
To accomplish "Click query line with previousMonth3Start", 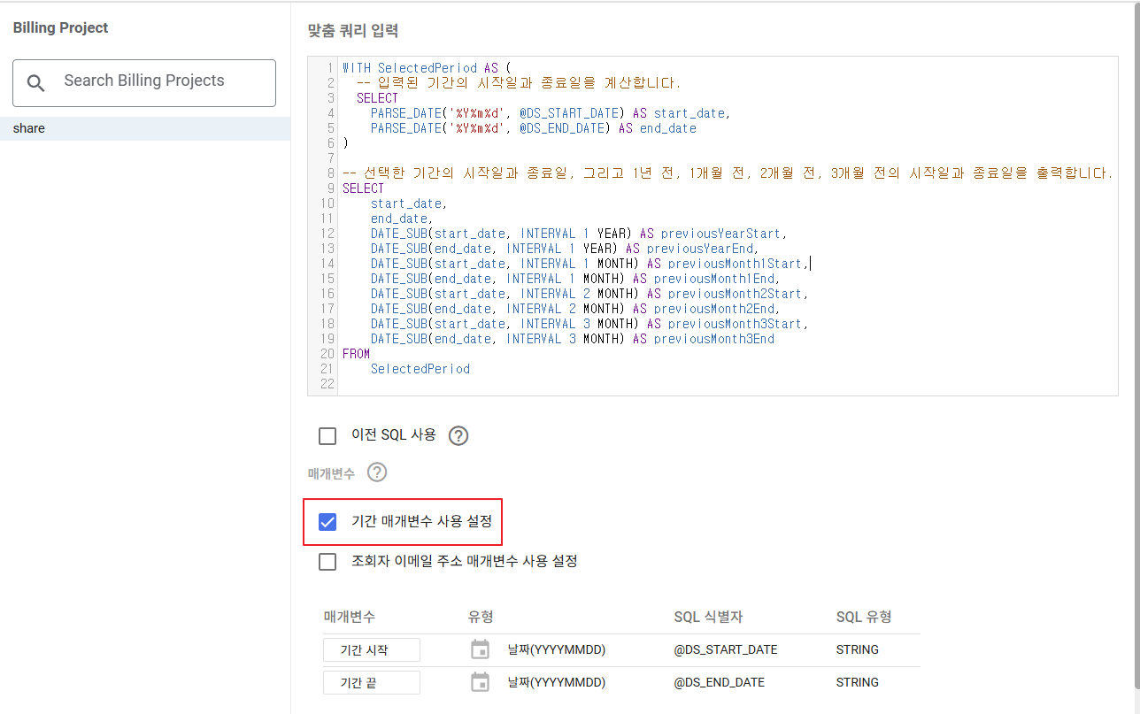I will click(x=589, y=324).
